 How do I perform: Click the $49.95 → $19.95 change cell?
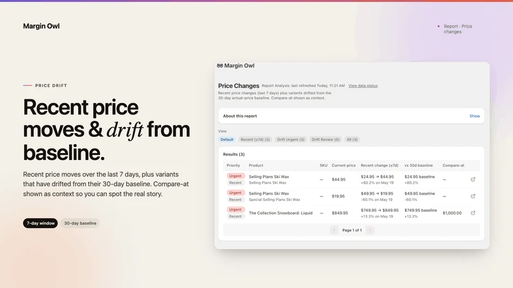tap(377, 193)
